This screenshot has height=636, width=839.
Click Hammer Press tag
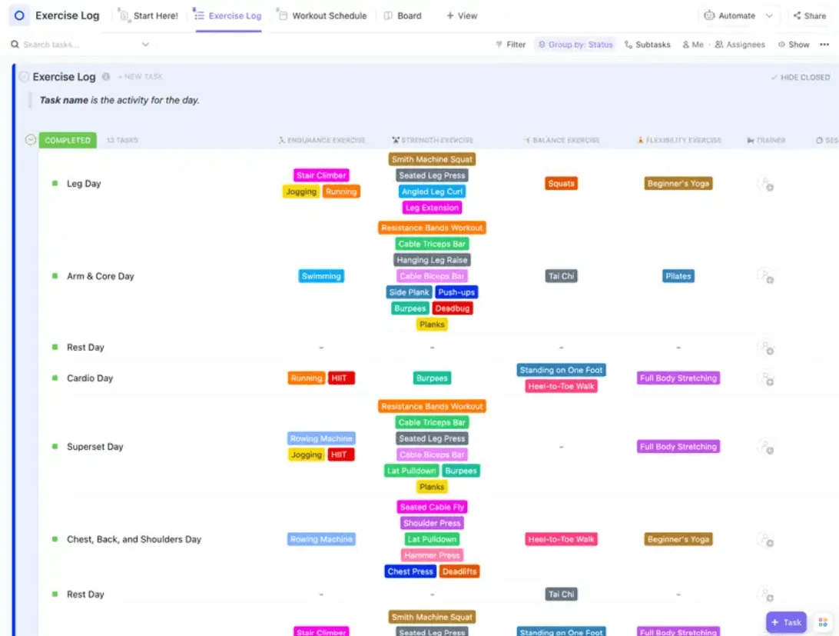tap(432, 555)
